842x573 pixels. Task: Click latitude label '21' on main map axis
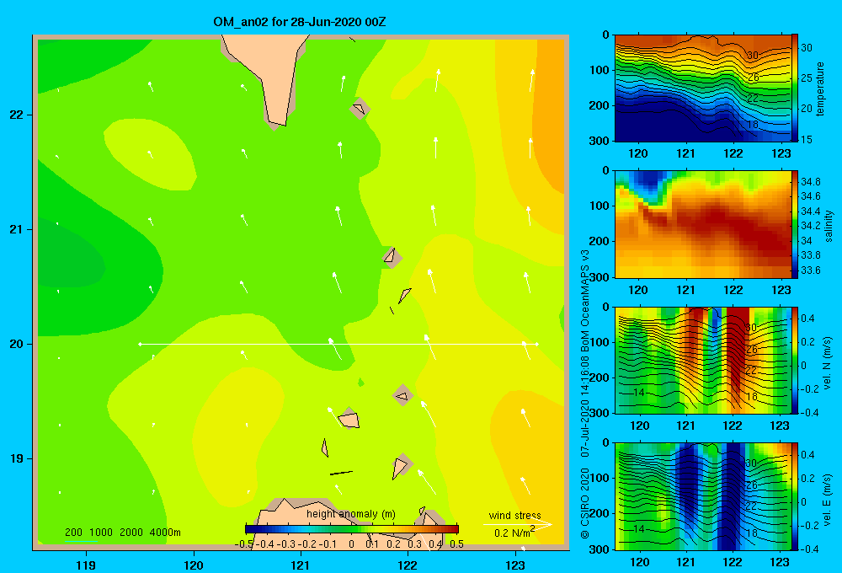[17, 229]
